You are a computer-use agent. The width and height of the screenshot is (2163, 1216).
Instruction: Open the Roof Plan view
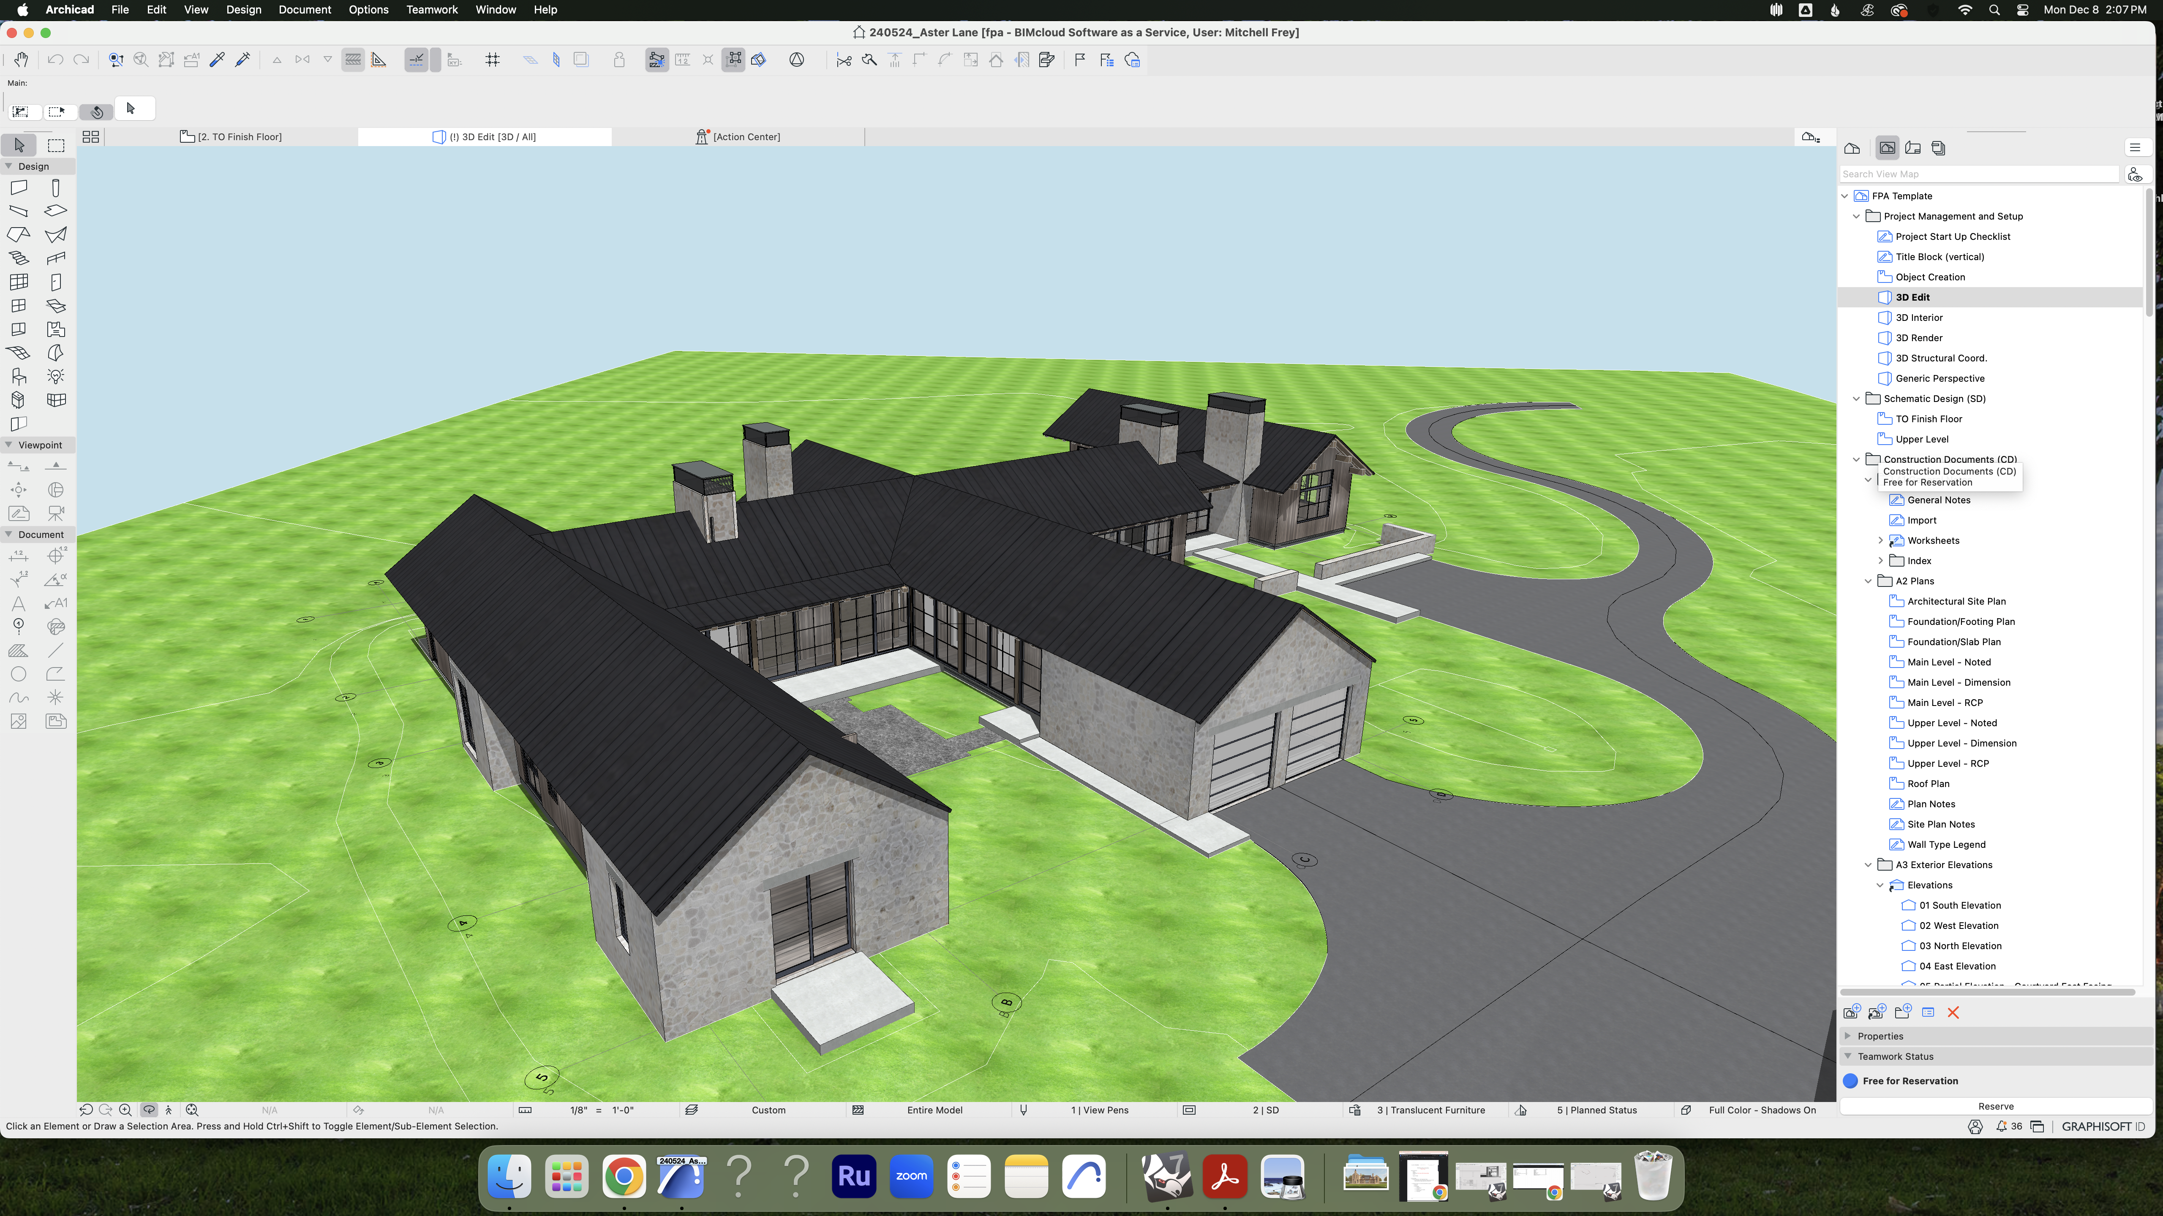(1928, 784)
